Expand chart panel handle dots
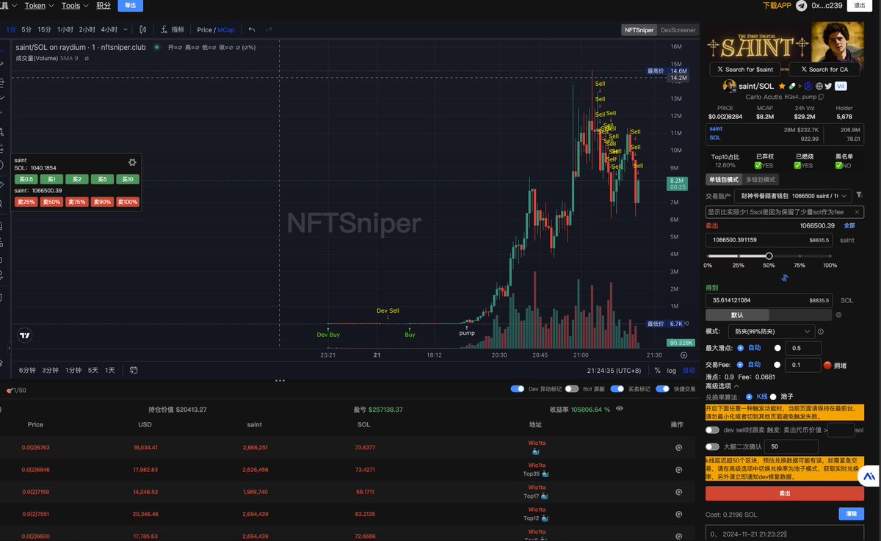Image resolution: width=881 pixels, height=541 pixels. tap(280, 380)
